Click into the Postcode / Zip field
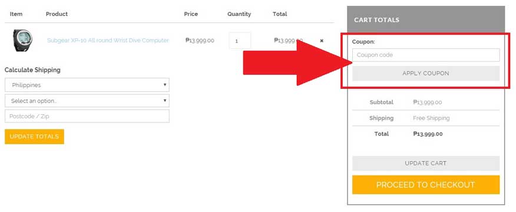Image resolution: width=516 pixels, height=212 pixels. click(x=87, y=116)
